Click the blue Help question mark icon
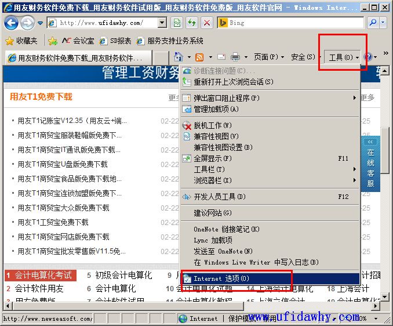This screenshot has width=393, height=326. (367, 57)
